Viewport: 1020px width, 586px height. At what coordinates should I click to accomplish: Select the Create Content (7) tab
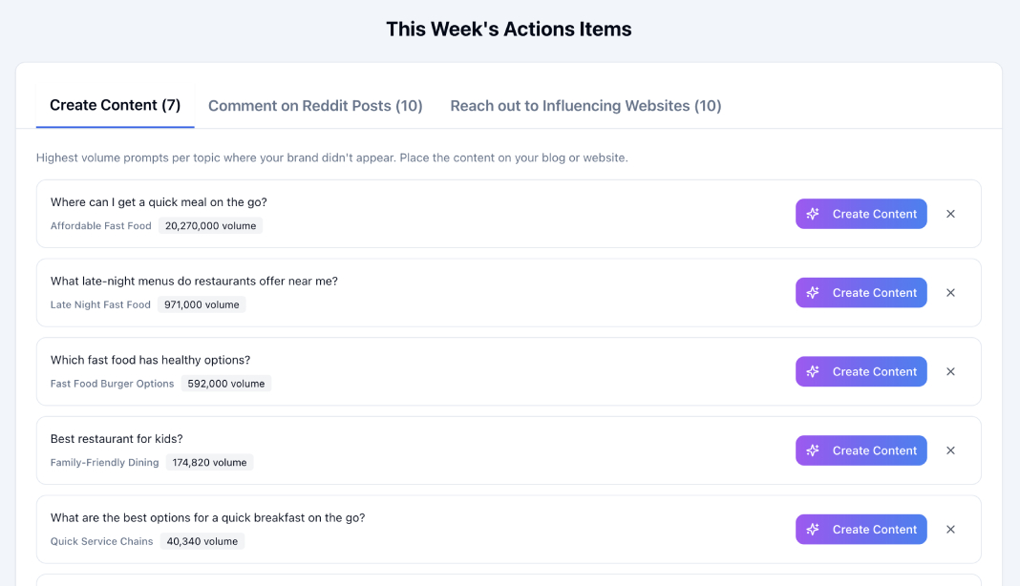pyautogui.click(x=115, y=105)
